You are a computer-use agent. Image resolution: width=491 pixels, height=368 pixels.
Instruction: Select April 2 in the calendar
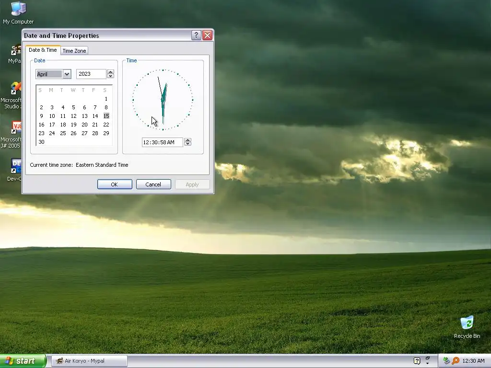coord(41,107)
